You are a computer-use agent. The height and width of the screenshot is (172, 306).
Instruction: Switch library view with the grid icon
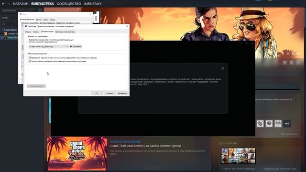(x=40, y=10)
